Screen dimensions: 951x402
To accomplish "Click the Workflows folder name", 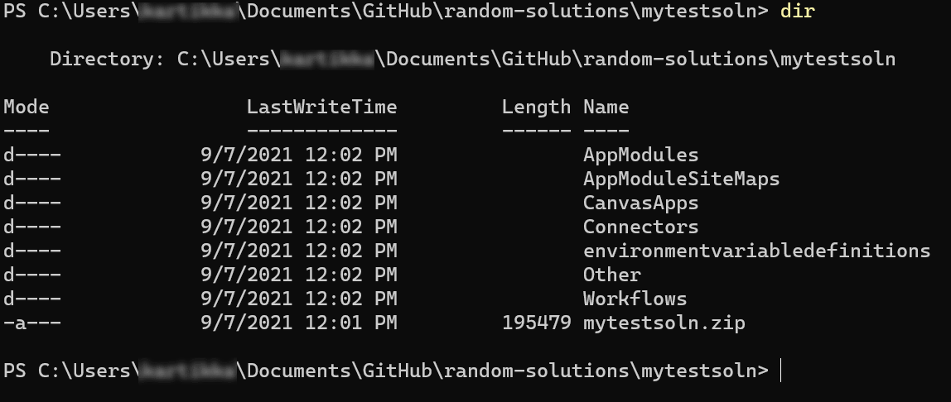I will click(635, 299).
